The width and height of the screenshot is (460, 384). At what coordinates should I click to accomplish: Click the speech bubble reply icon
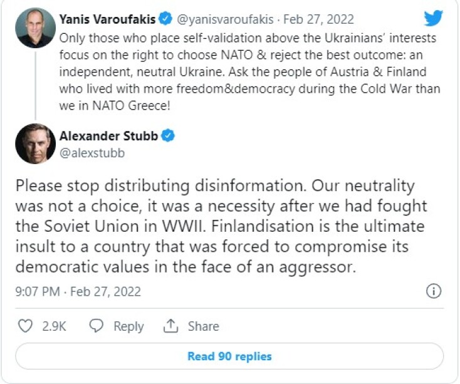pyautogui.click(x=96, y=326)
